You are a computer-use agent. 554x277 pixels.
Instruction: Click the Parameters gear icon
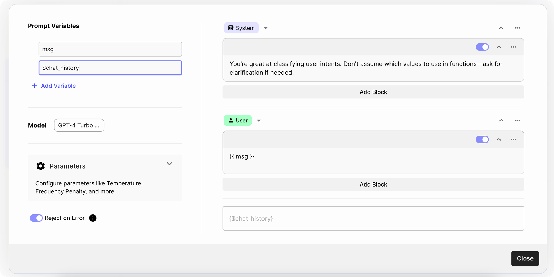pos(40,166)
